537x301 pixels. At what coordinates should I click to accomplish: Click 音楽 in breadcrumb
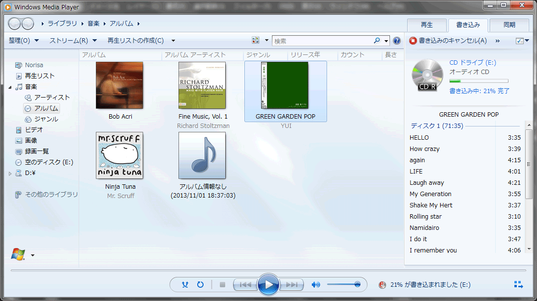pos(93,24)
